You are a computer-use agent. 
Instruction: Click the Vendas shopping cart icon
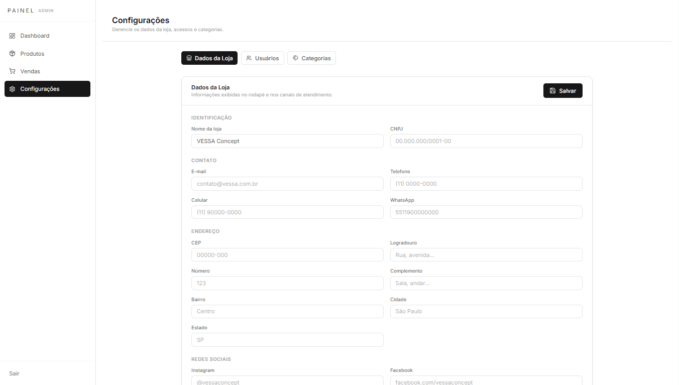(x=12, y=71)
